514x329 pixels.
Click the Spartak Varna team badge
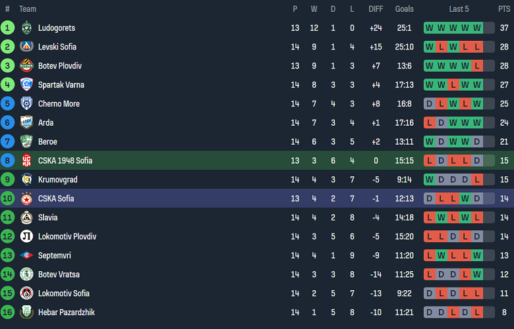[26, 85]
